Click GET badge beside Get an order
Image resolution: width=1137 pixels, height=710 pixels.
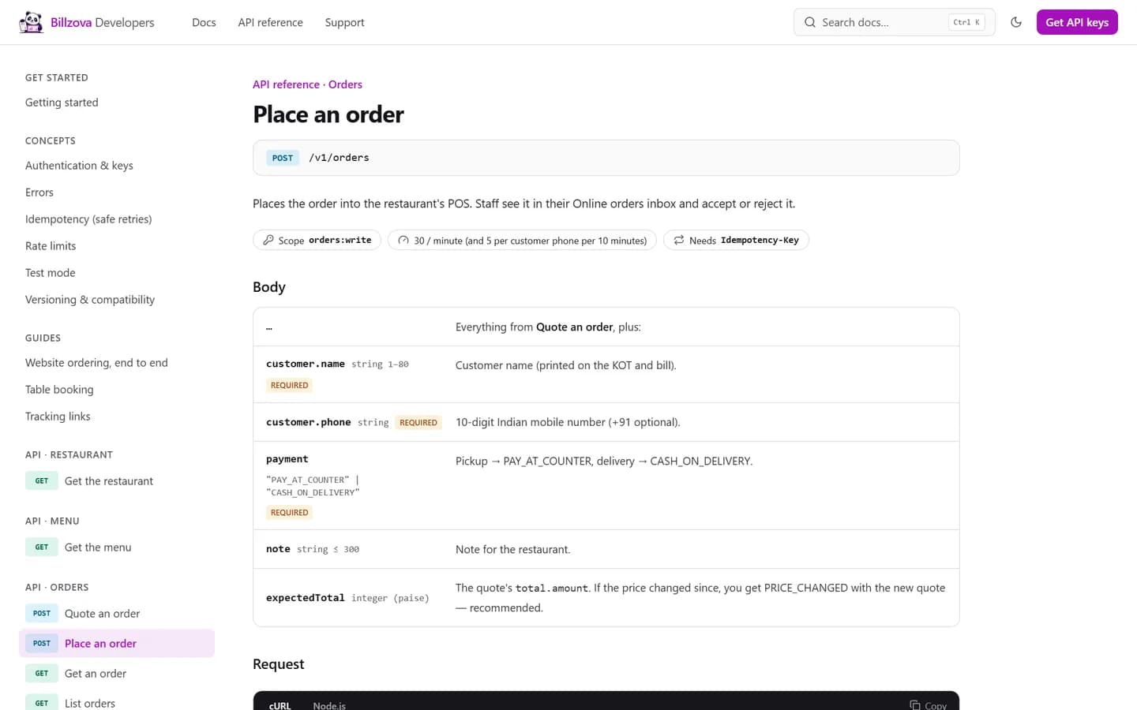[42, 673]
